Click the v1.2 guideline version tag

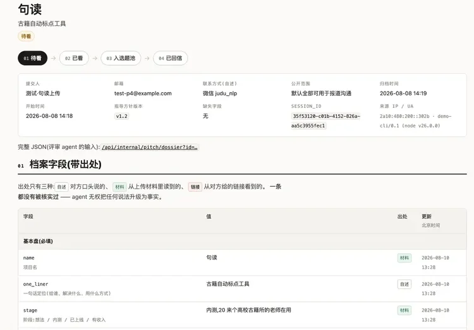(x=121, y=116)
